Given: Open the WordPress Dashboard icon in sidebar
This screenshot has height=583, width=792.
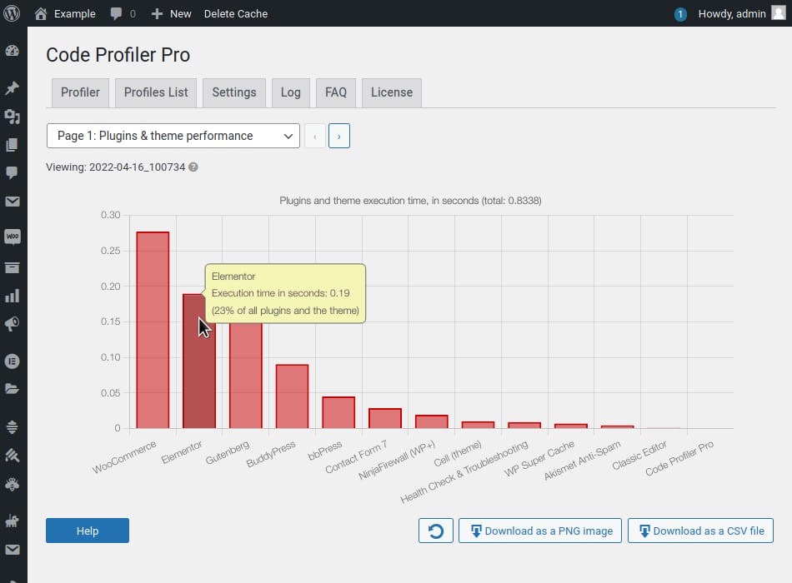Looking at the screenshot, I should 13,51.
